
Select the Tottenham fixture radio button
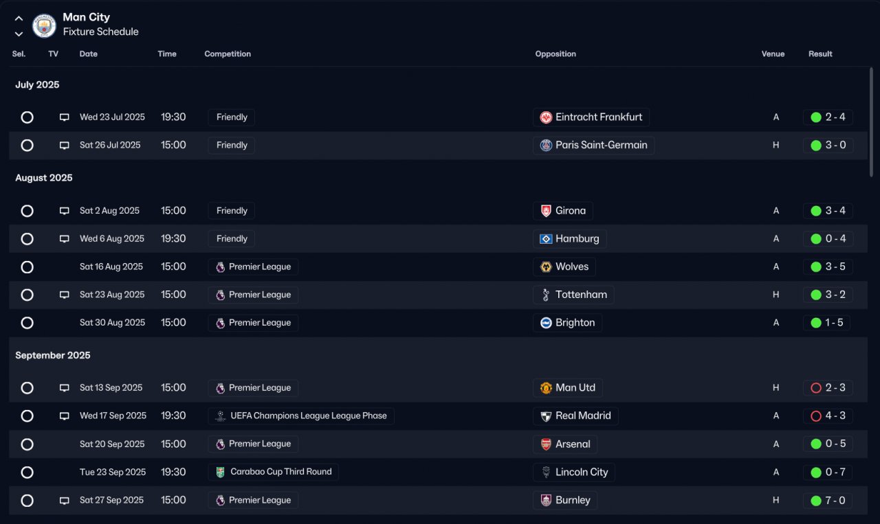(27, 295)
